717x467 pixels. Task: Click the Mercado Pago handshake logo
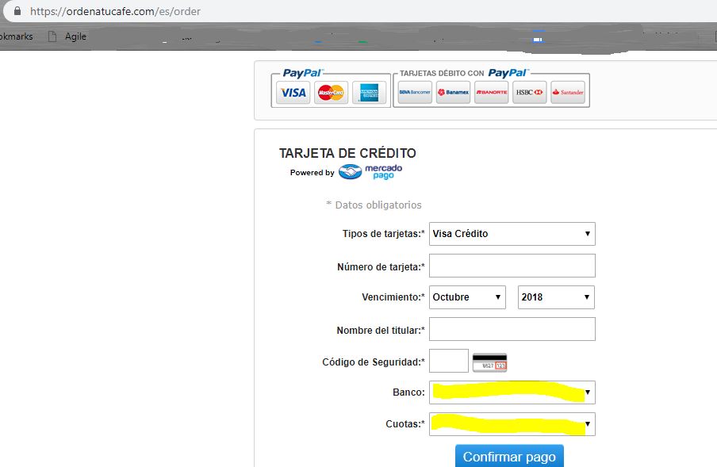click(x=351, y=172)
